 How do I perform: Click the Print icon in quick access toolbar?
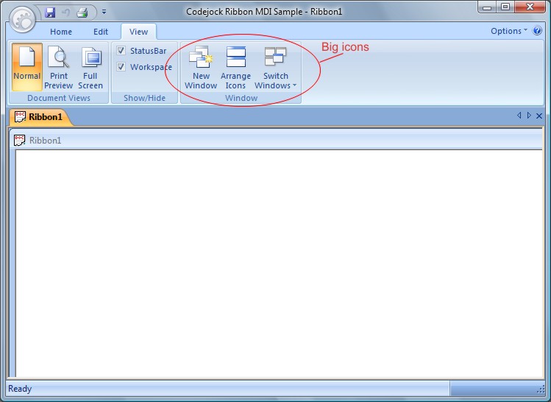click(x=82, y=13)
